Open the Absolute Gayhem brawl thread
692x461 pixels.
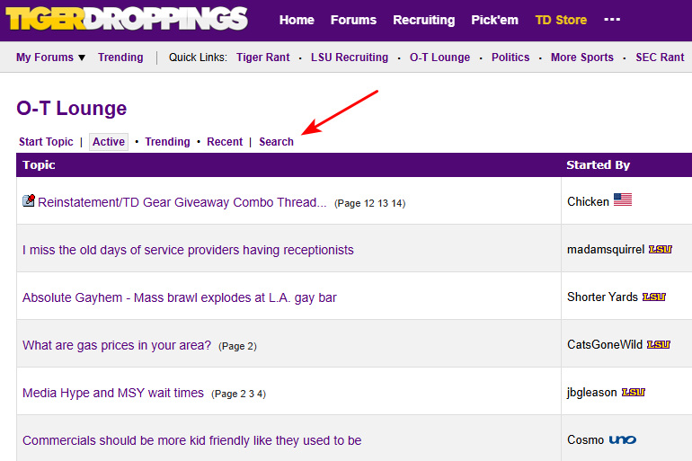click(179, 297)
